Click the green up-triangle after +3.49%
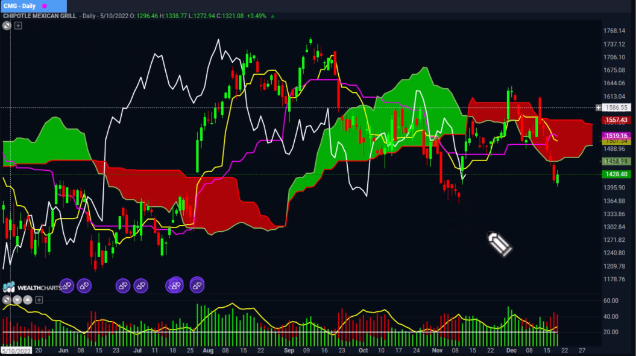Screen dimensions: 636x356 [272, 16]
